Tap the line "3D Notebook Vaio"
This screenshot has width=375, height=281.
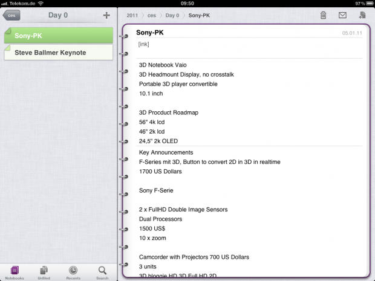tap(163, 65)
